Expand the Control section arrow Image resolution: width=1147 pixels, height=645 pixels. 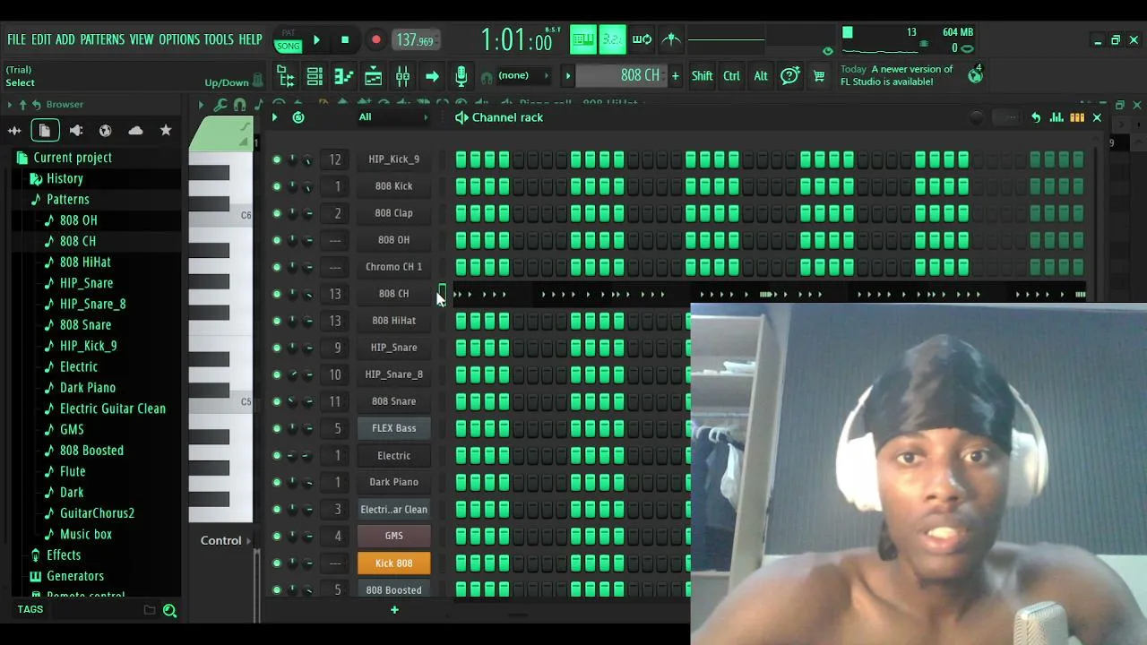point(248,541)
